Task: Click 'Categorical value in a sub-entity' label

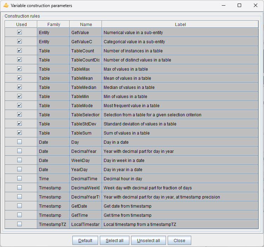Action: point(134,41)
